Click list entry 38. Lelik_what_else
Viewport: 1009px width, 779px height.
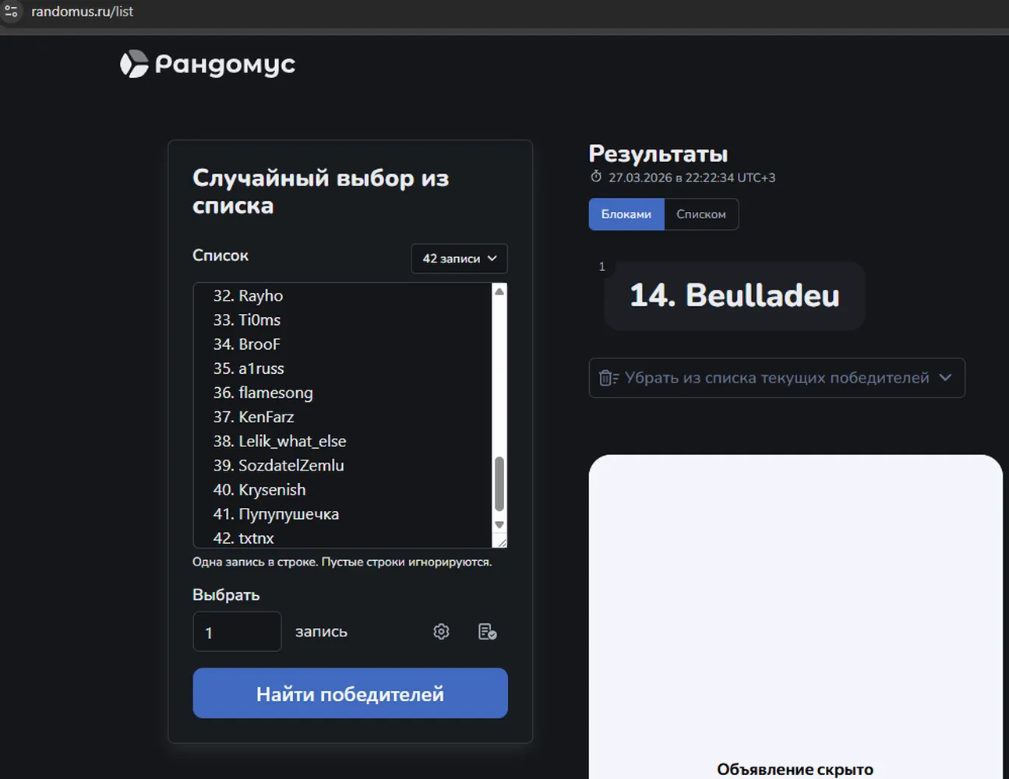[280, 441]
